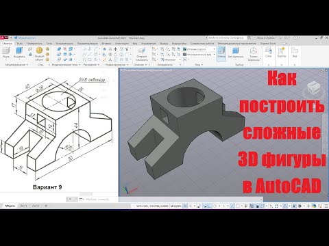The height and width of the screenshot is (246, 329).
Task: Switch to the Лист1 layout tab
Action: point(23,206)
